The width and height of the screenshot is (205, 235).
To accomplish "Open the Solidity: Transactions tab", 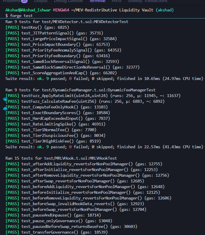I will (148, 1).
